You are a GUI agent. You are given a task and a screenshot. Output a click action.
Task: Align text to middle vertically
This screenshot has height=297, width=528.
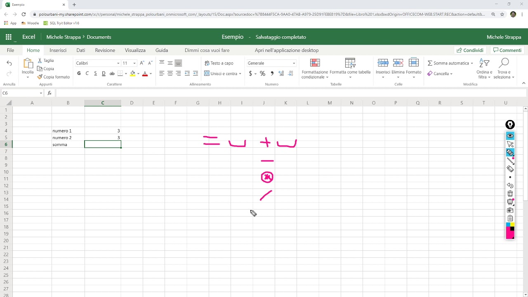170,63
